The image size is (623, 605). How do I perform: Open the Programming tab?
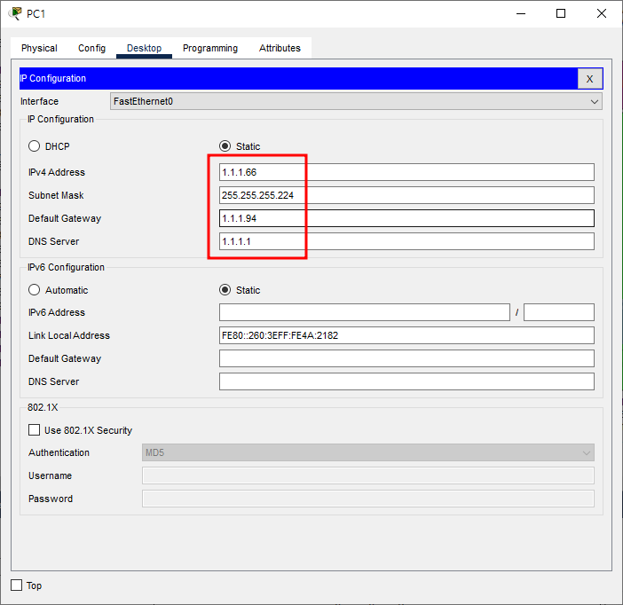click(210, 48)
